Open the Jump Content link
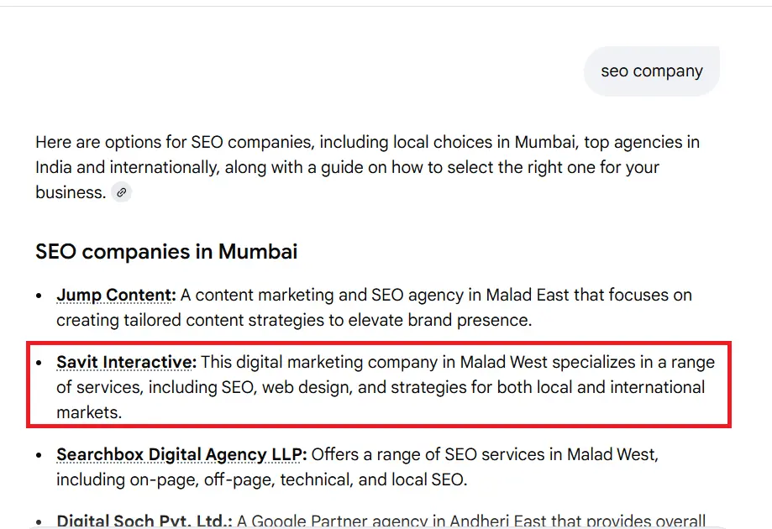772x529 pixels. pyautogui.click(x=116, y=296)
